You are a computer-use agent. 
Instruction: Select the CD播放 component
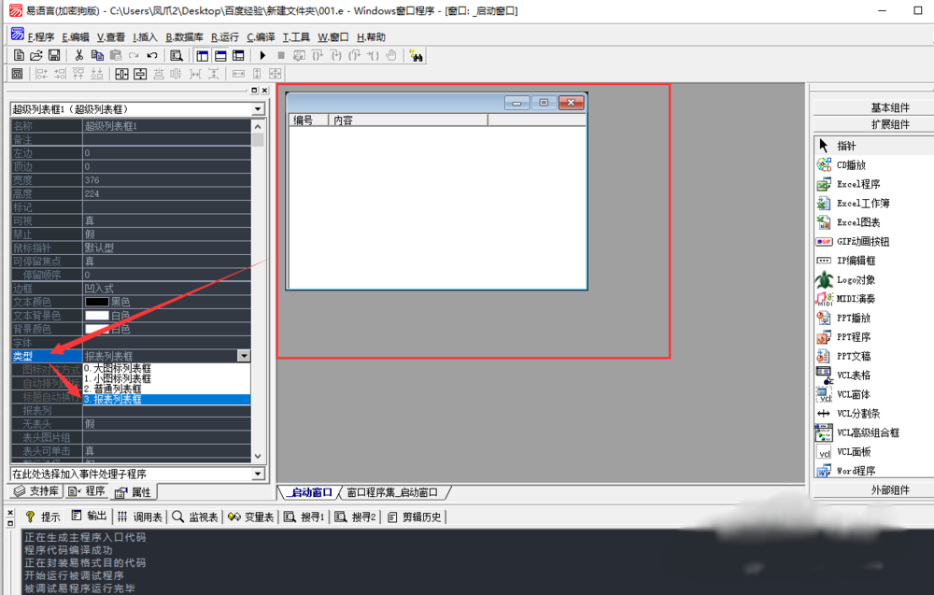851,165
